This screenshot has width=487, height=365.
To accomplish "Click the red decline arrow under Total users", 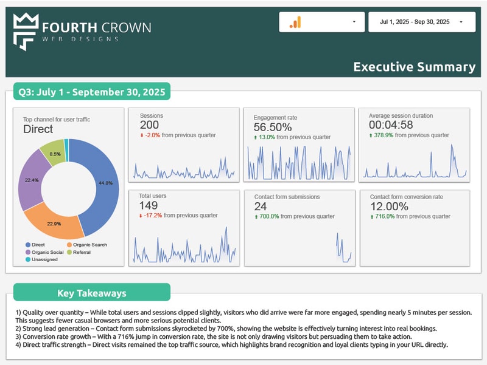I will point(142,215).
